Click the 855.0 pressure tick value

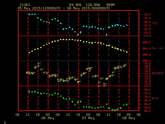point(147,55)
